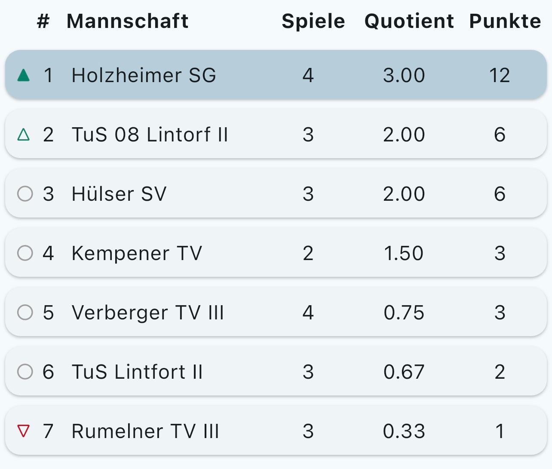Click the grey circle icon beside Hülser SV

point(25,194)
